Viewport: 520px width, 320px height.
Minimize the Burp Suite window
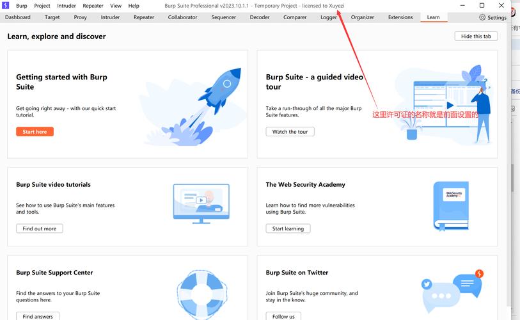coord(462,5)
